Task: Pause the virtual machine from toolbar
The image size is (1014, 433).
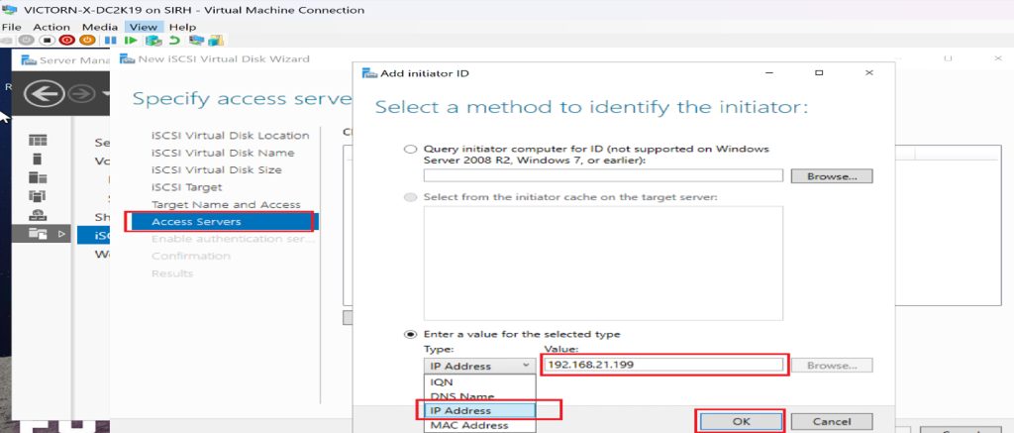Action: coord(112,41)
